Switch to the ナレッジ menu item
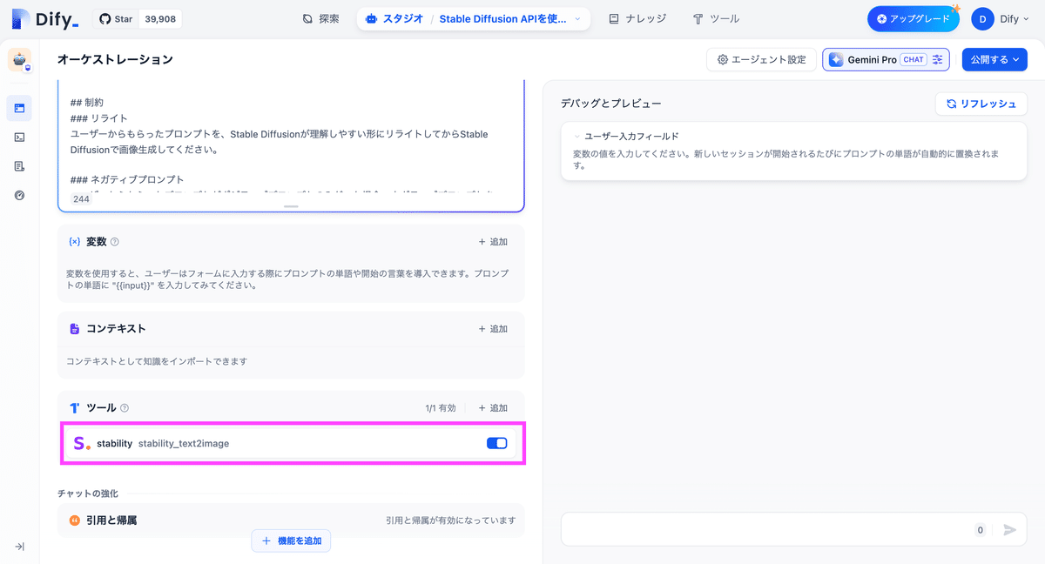 (x=637, y=17)
